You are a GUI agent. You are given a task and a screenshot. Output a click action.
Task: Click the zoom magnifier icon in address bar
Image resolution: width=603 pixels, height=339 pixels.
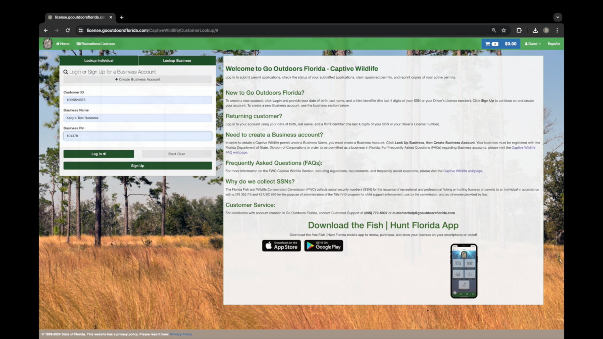pyautogui.click(x=494, y=30)
